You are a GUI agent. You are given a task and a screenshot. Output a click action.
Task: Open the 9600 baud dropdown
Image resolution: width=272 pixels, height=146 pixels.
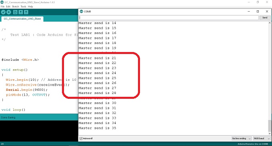pyautogui.click(x=262, y=138)
